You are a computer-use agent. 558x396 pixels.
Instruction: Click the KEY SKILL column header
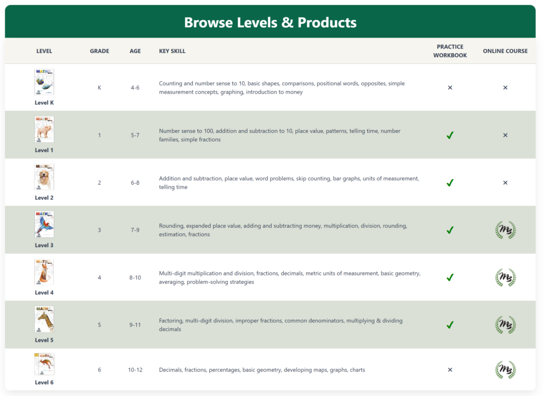[x=172, y=51]
